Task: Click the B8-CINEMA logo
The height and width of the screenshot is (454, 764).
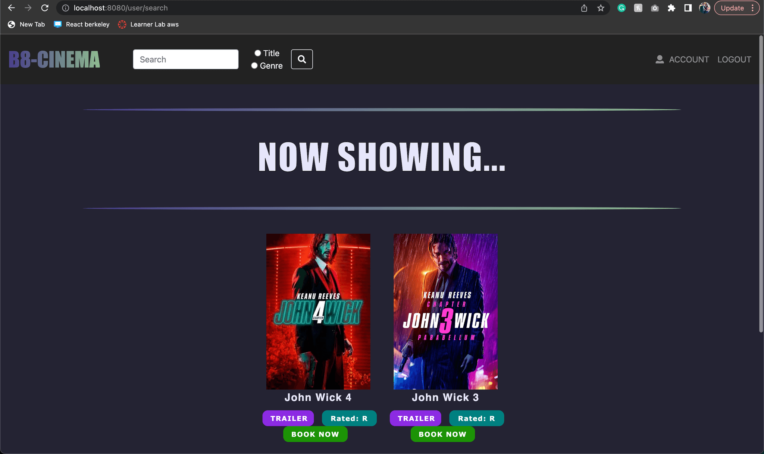Action: coord(54,60)
